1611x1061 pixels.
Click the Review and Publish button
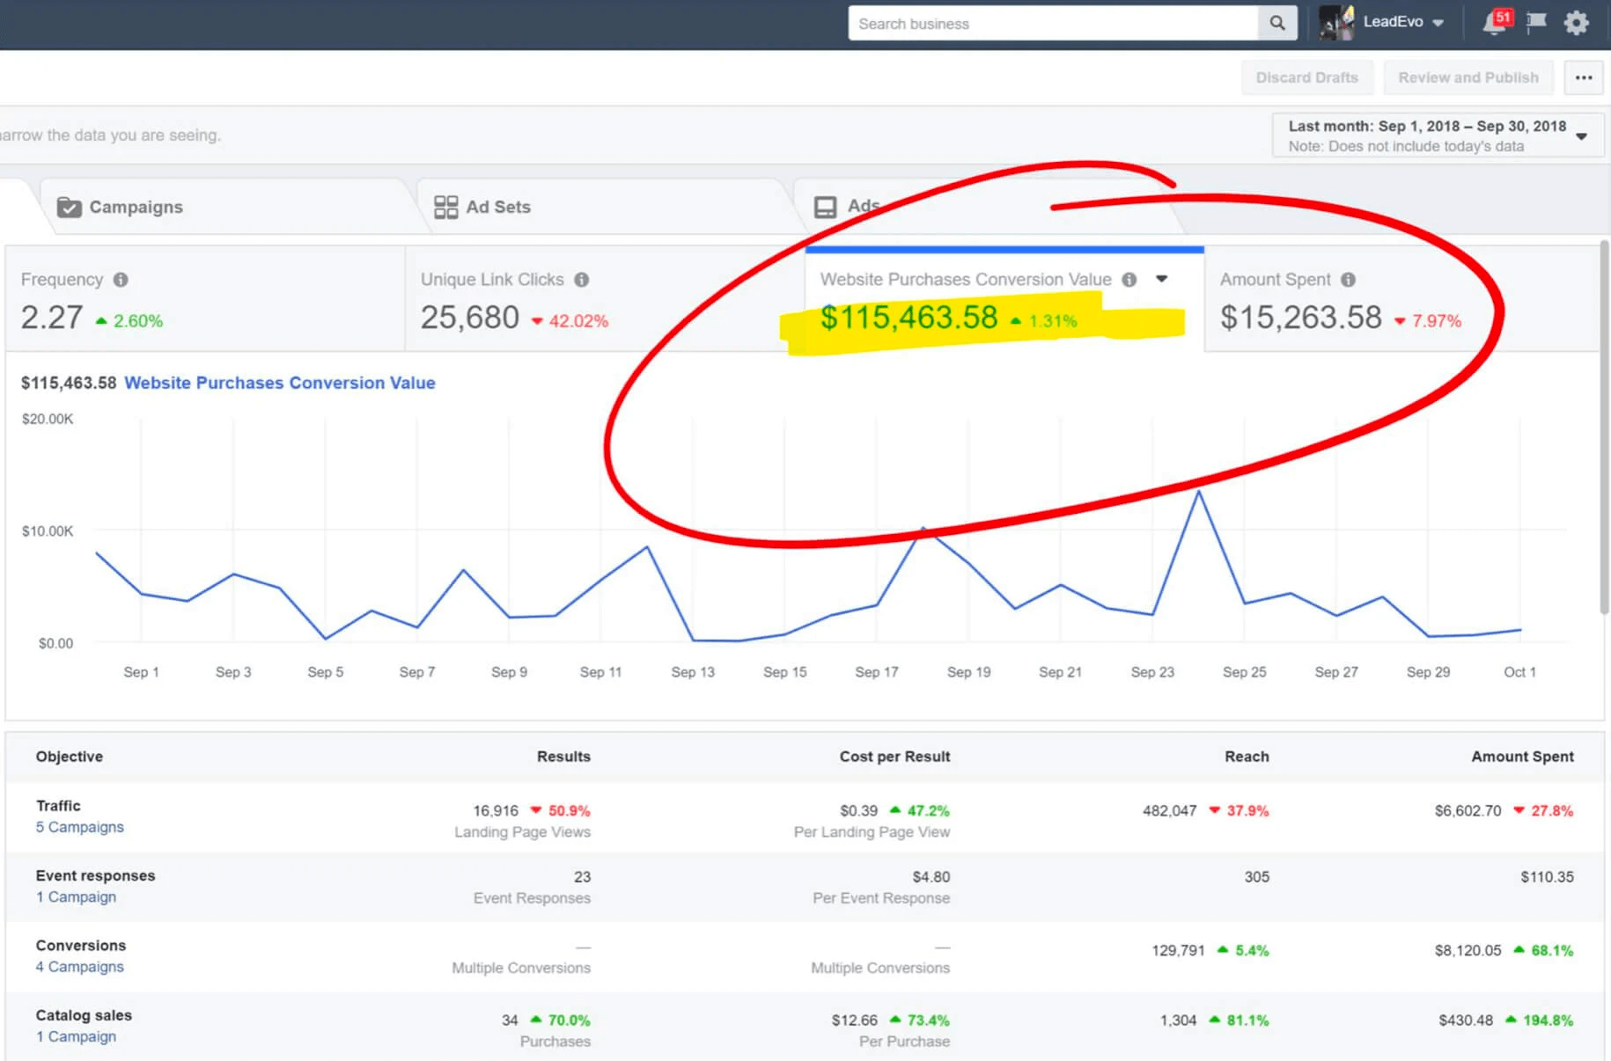point(1468,77)
